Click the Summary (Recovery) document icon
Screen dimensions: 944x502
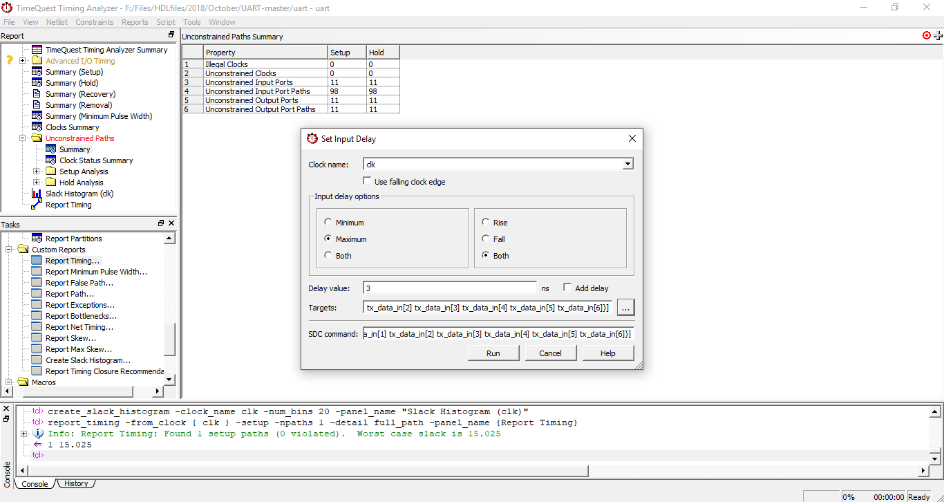point(37,94)
